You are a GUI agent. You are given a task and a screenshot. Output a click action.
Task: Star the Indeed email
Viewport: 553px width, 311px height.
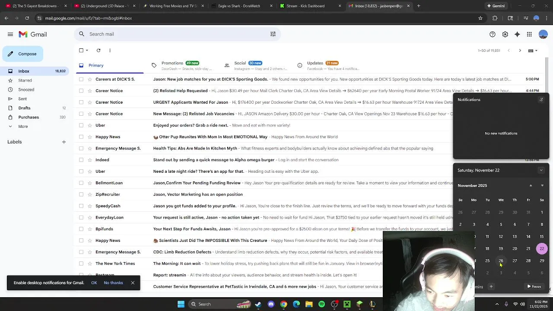[x=90, y=160]
